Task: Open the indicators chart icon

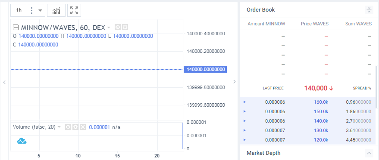Action: pyautogui.click(x=56, y=10)
